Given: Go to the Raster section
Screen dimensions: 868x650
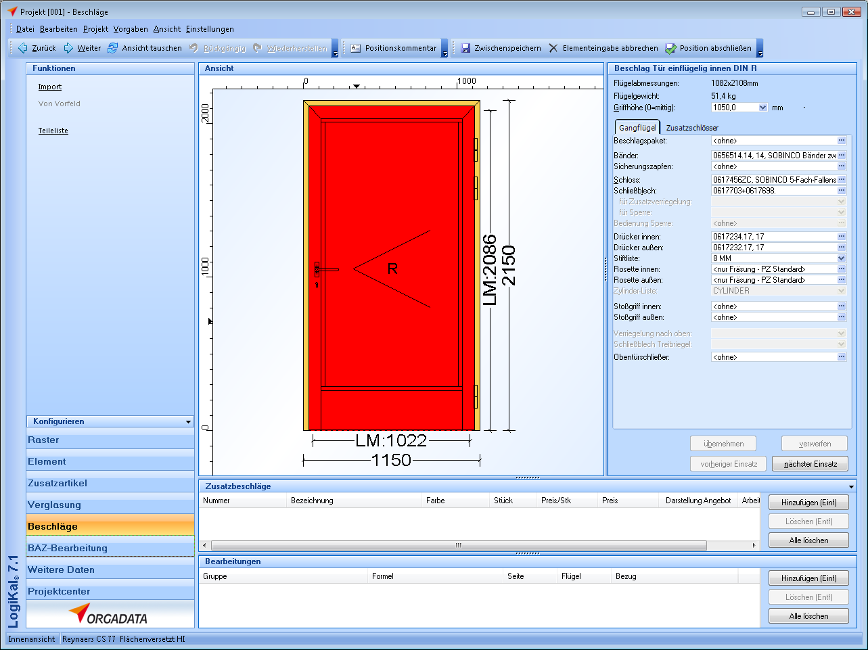Looking at the screenshot, I should click(110, 440).
